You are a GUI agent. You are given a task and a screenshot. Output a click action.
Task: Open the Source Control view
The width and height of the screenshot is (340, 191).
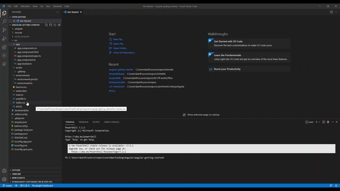tap(4, 30)
